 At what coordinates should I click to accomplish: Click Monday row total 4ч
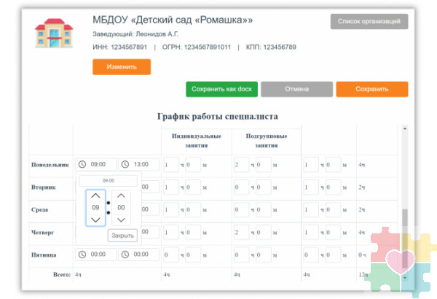click(x=362, y=165)
